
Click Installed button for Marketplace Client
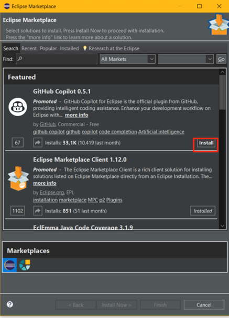tap(203, 211)
